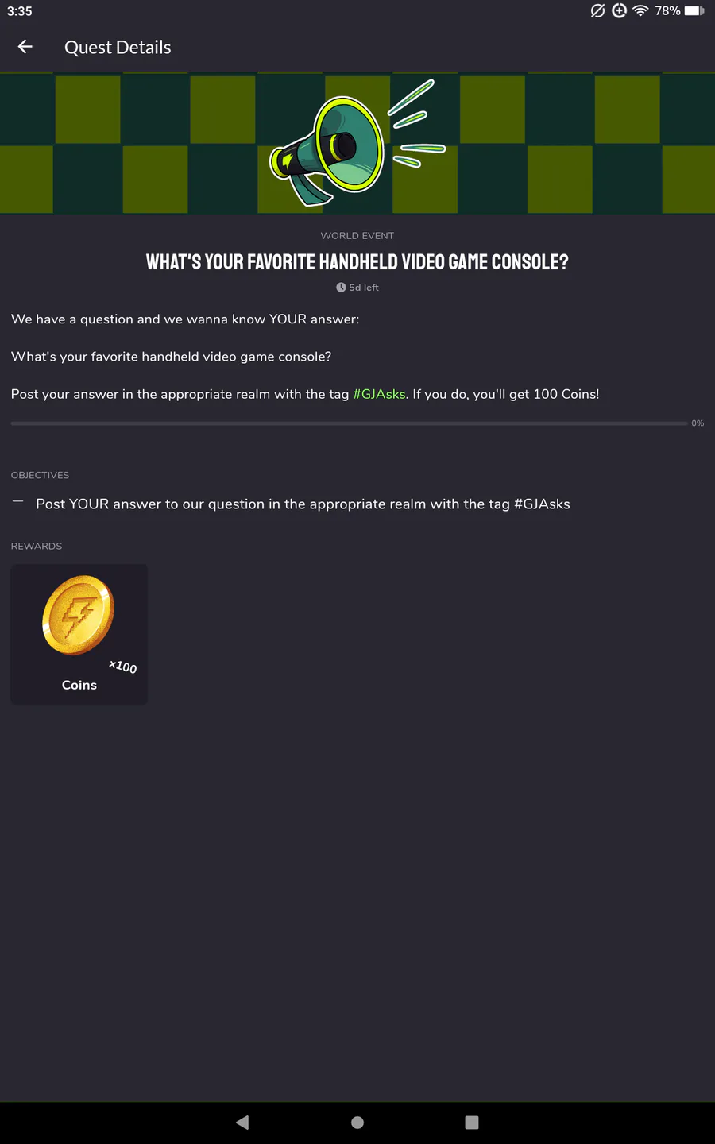Tap the battery indicator icon
This screenshot has width=715, height=1144.
[694, 10]
